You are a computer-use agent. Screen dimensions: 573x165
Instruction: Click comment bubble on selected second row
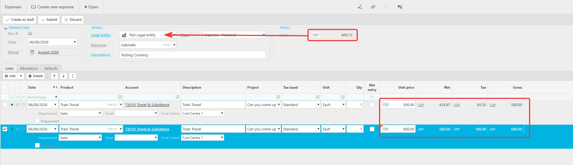tap(23, 129)
